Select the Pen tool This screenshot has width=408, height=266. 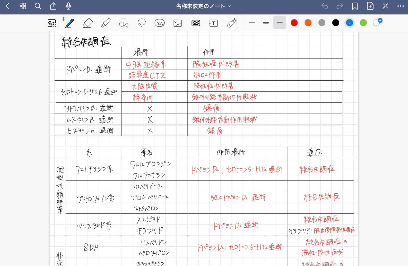click(70, 23)
